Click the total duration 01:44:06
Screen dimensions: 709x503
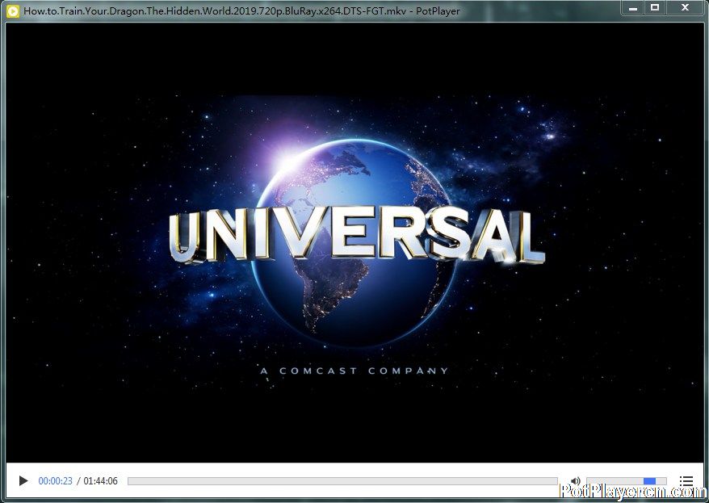[100, 481]
